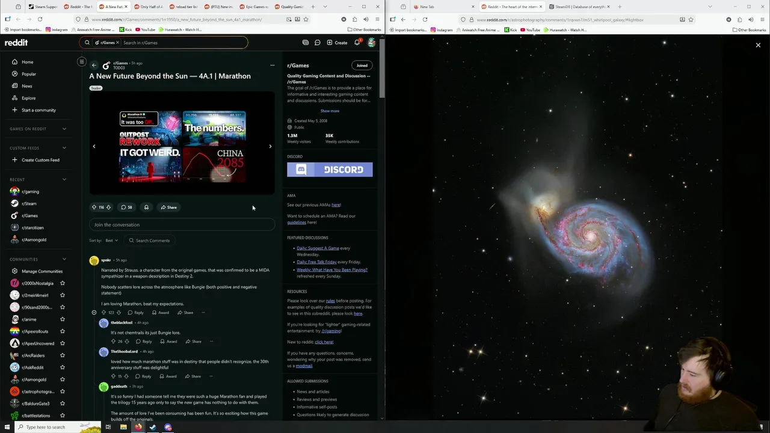The image size is (770, 433).
Task: Focus the Join the conversation box
Action: coord(182,225)
